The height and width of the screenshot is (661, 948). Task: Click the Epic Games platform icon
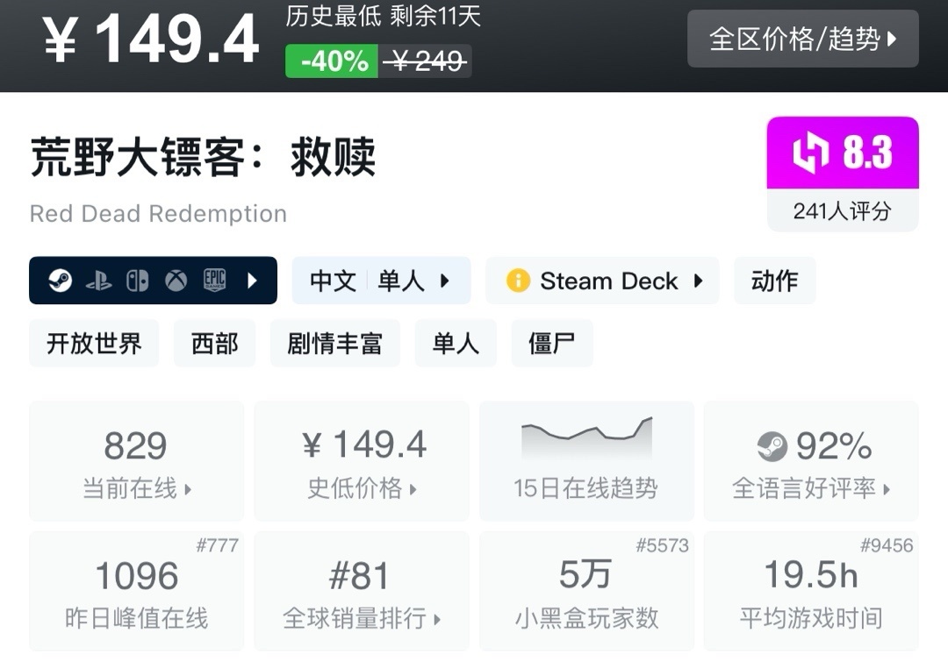click(x=215, y=281)
